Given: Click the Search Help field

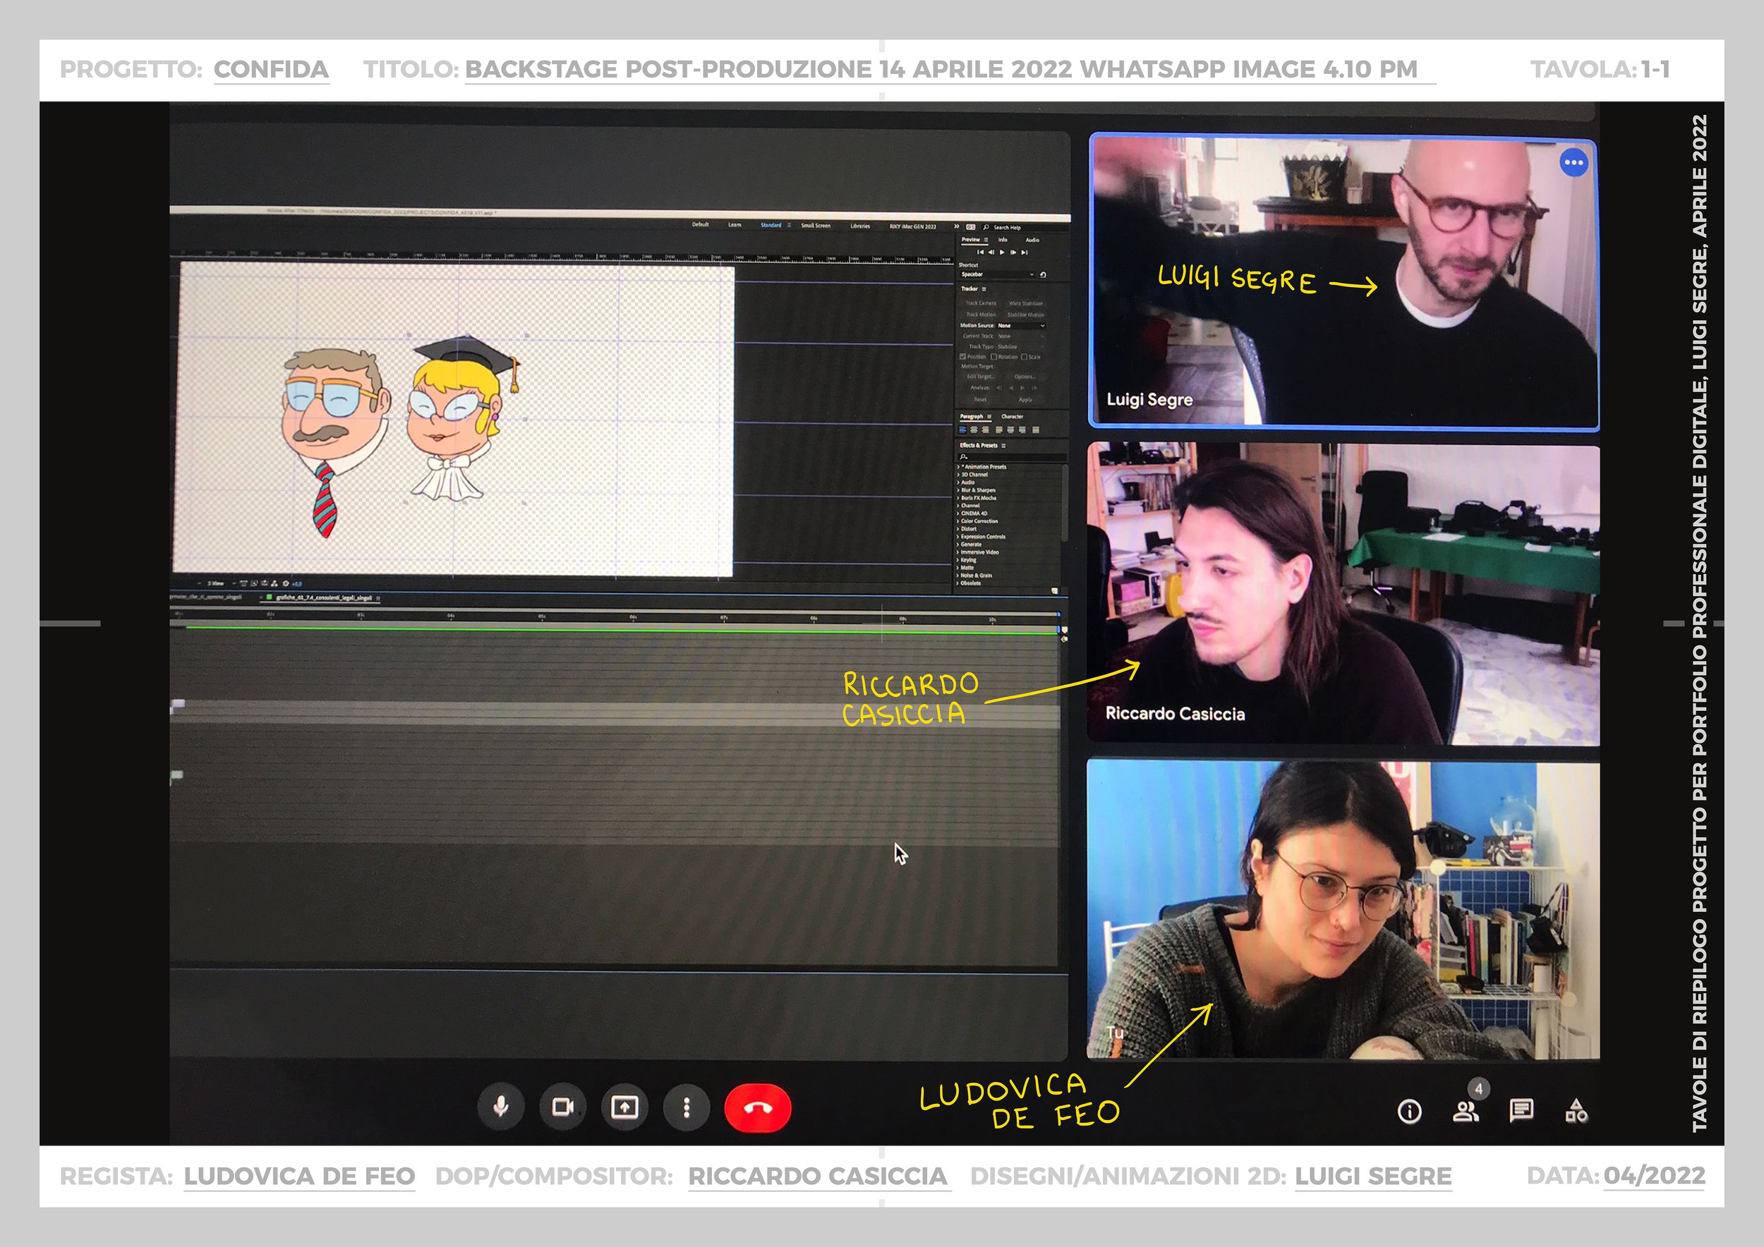Looking at the screenshot, I should tap(1026, 228).
